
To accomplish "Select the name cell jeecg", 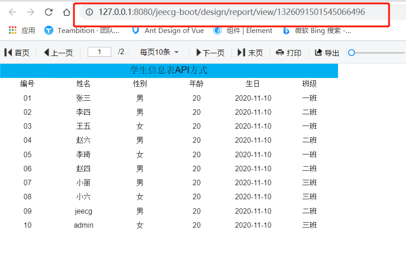I will point(83,211).
